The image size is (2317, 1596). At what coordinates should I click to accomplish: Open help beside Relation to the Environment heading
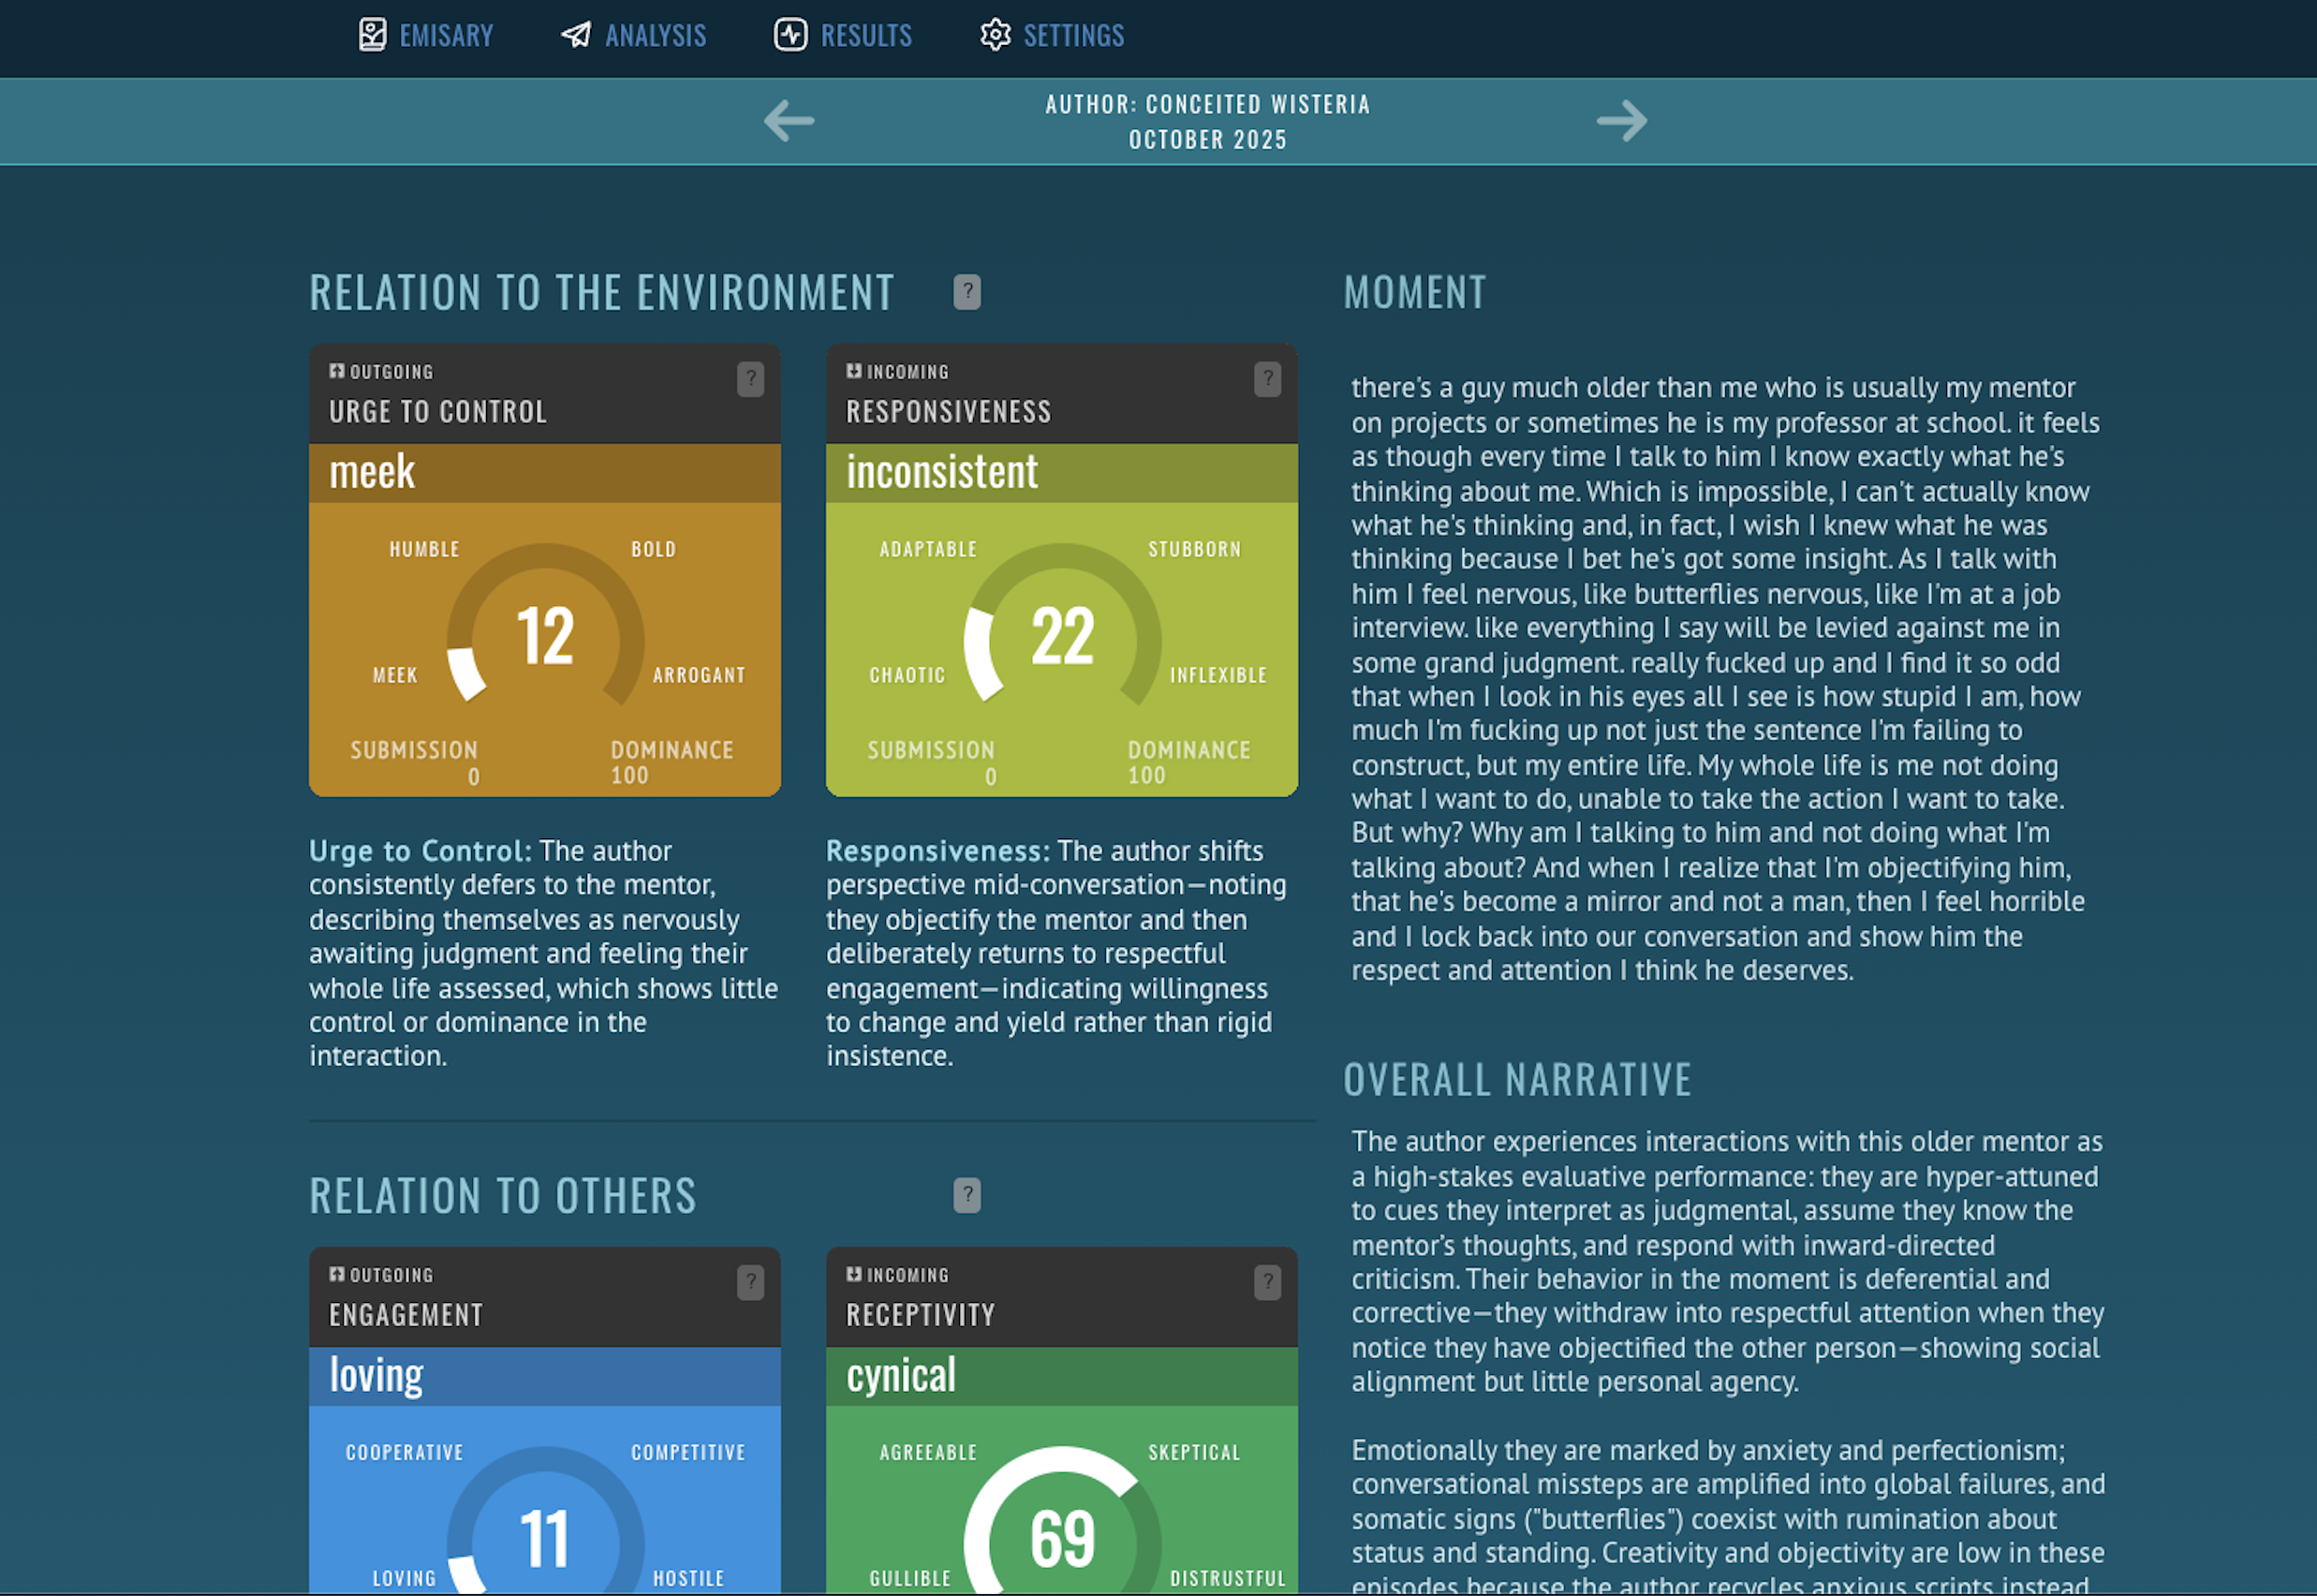tap(967, 291)
